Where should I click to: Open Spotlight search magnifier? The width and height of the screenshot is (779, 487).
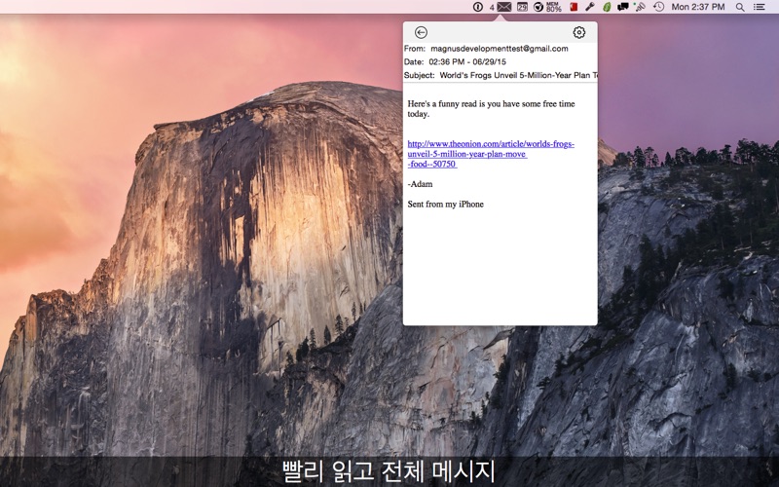pos(740,7)
